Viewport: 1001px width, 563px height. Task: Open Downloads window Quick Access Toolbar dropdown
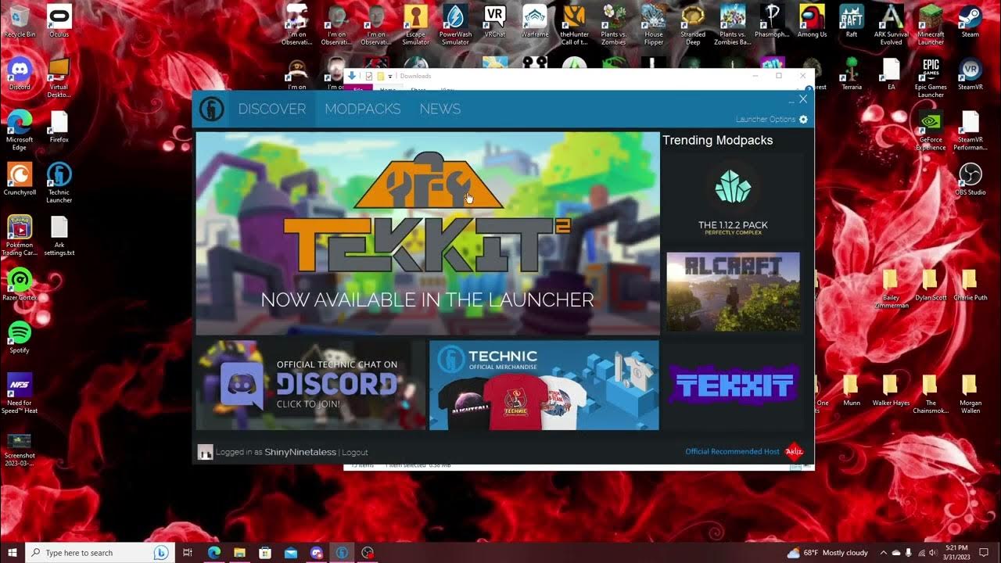389,77
